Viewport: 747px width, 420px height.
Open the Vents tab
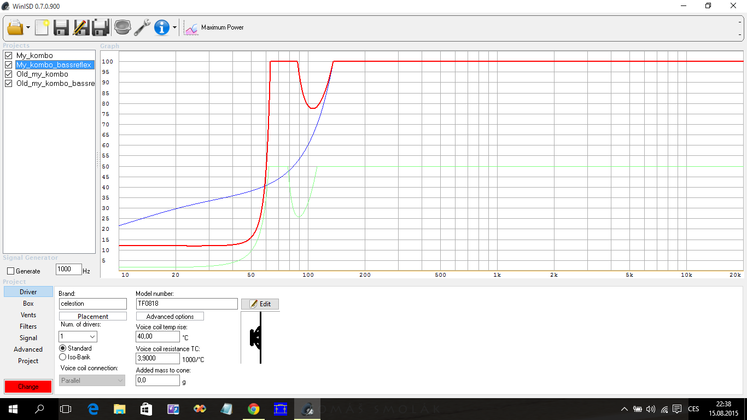28,315
